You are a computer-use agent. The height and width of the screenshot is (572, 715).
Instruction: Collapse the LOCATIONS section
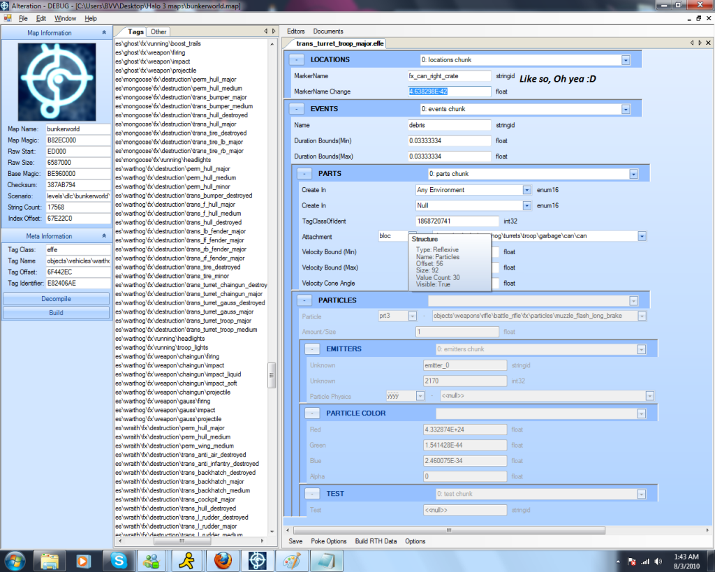coord(296,60)
